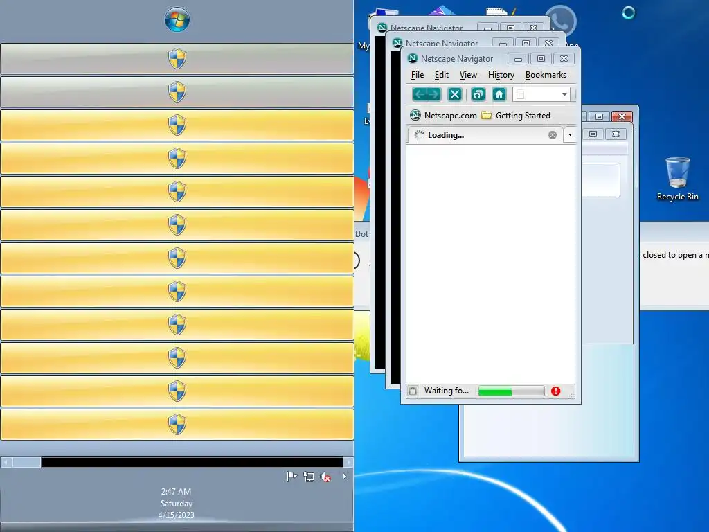
Task: Open the tab list dropdown arrow
Action: pyautogui.click(x=570, y=135)
